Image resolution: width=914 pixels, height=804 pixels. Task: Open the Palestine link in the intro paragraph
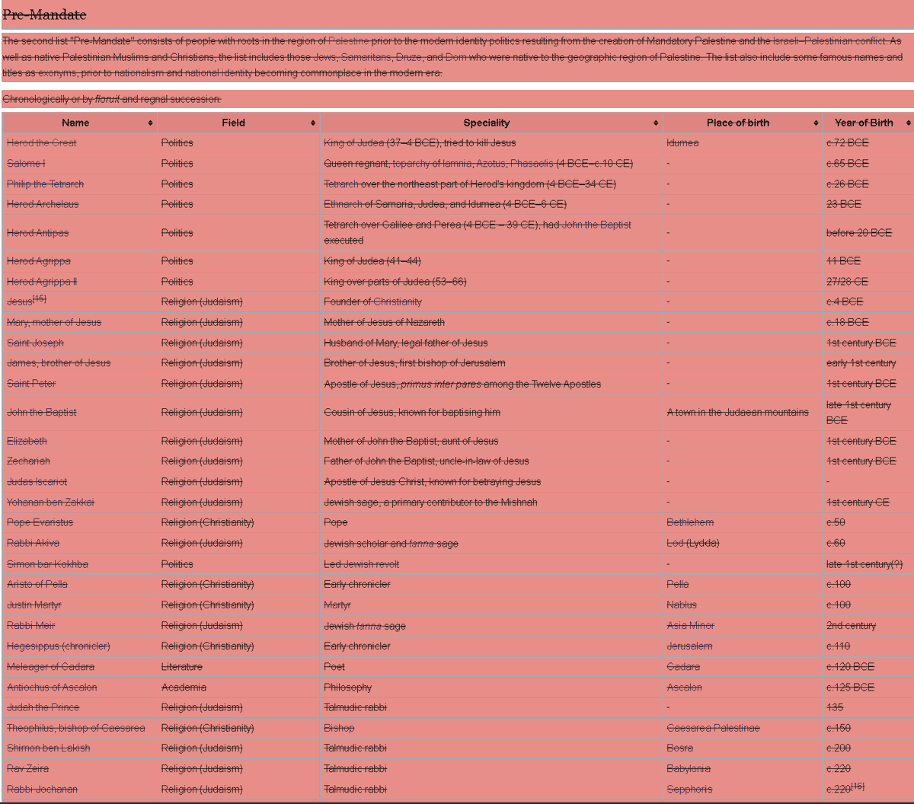click(x=348, y=41)
